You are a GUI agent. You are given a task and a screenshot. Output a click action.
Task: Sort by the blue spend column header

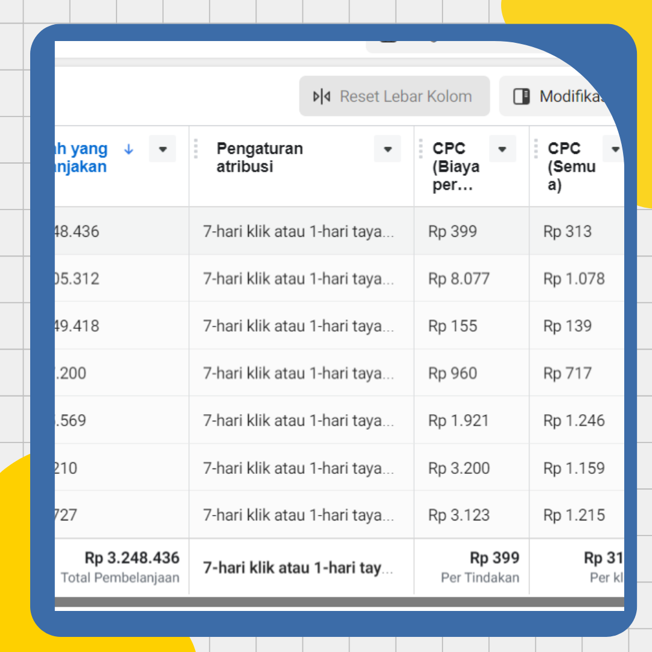(x=81, y=158)
